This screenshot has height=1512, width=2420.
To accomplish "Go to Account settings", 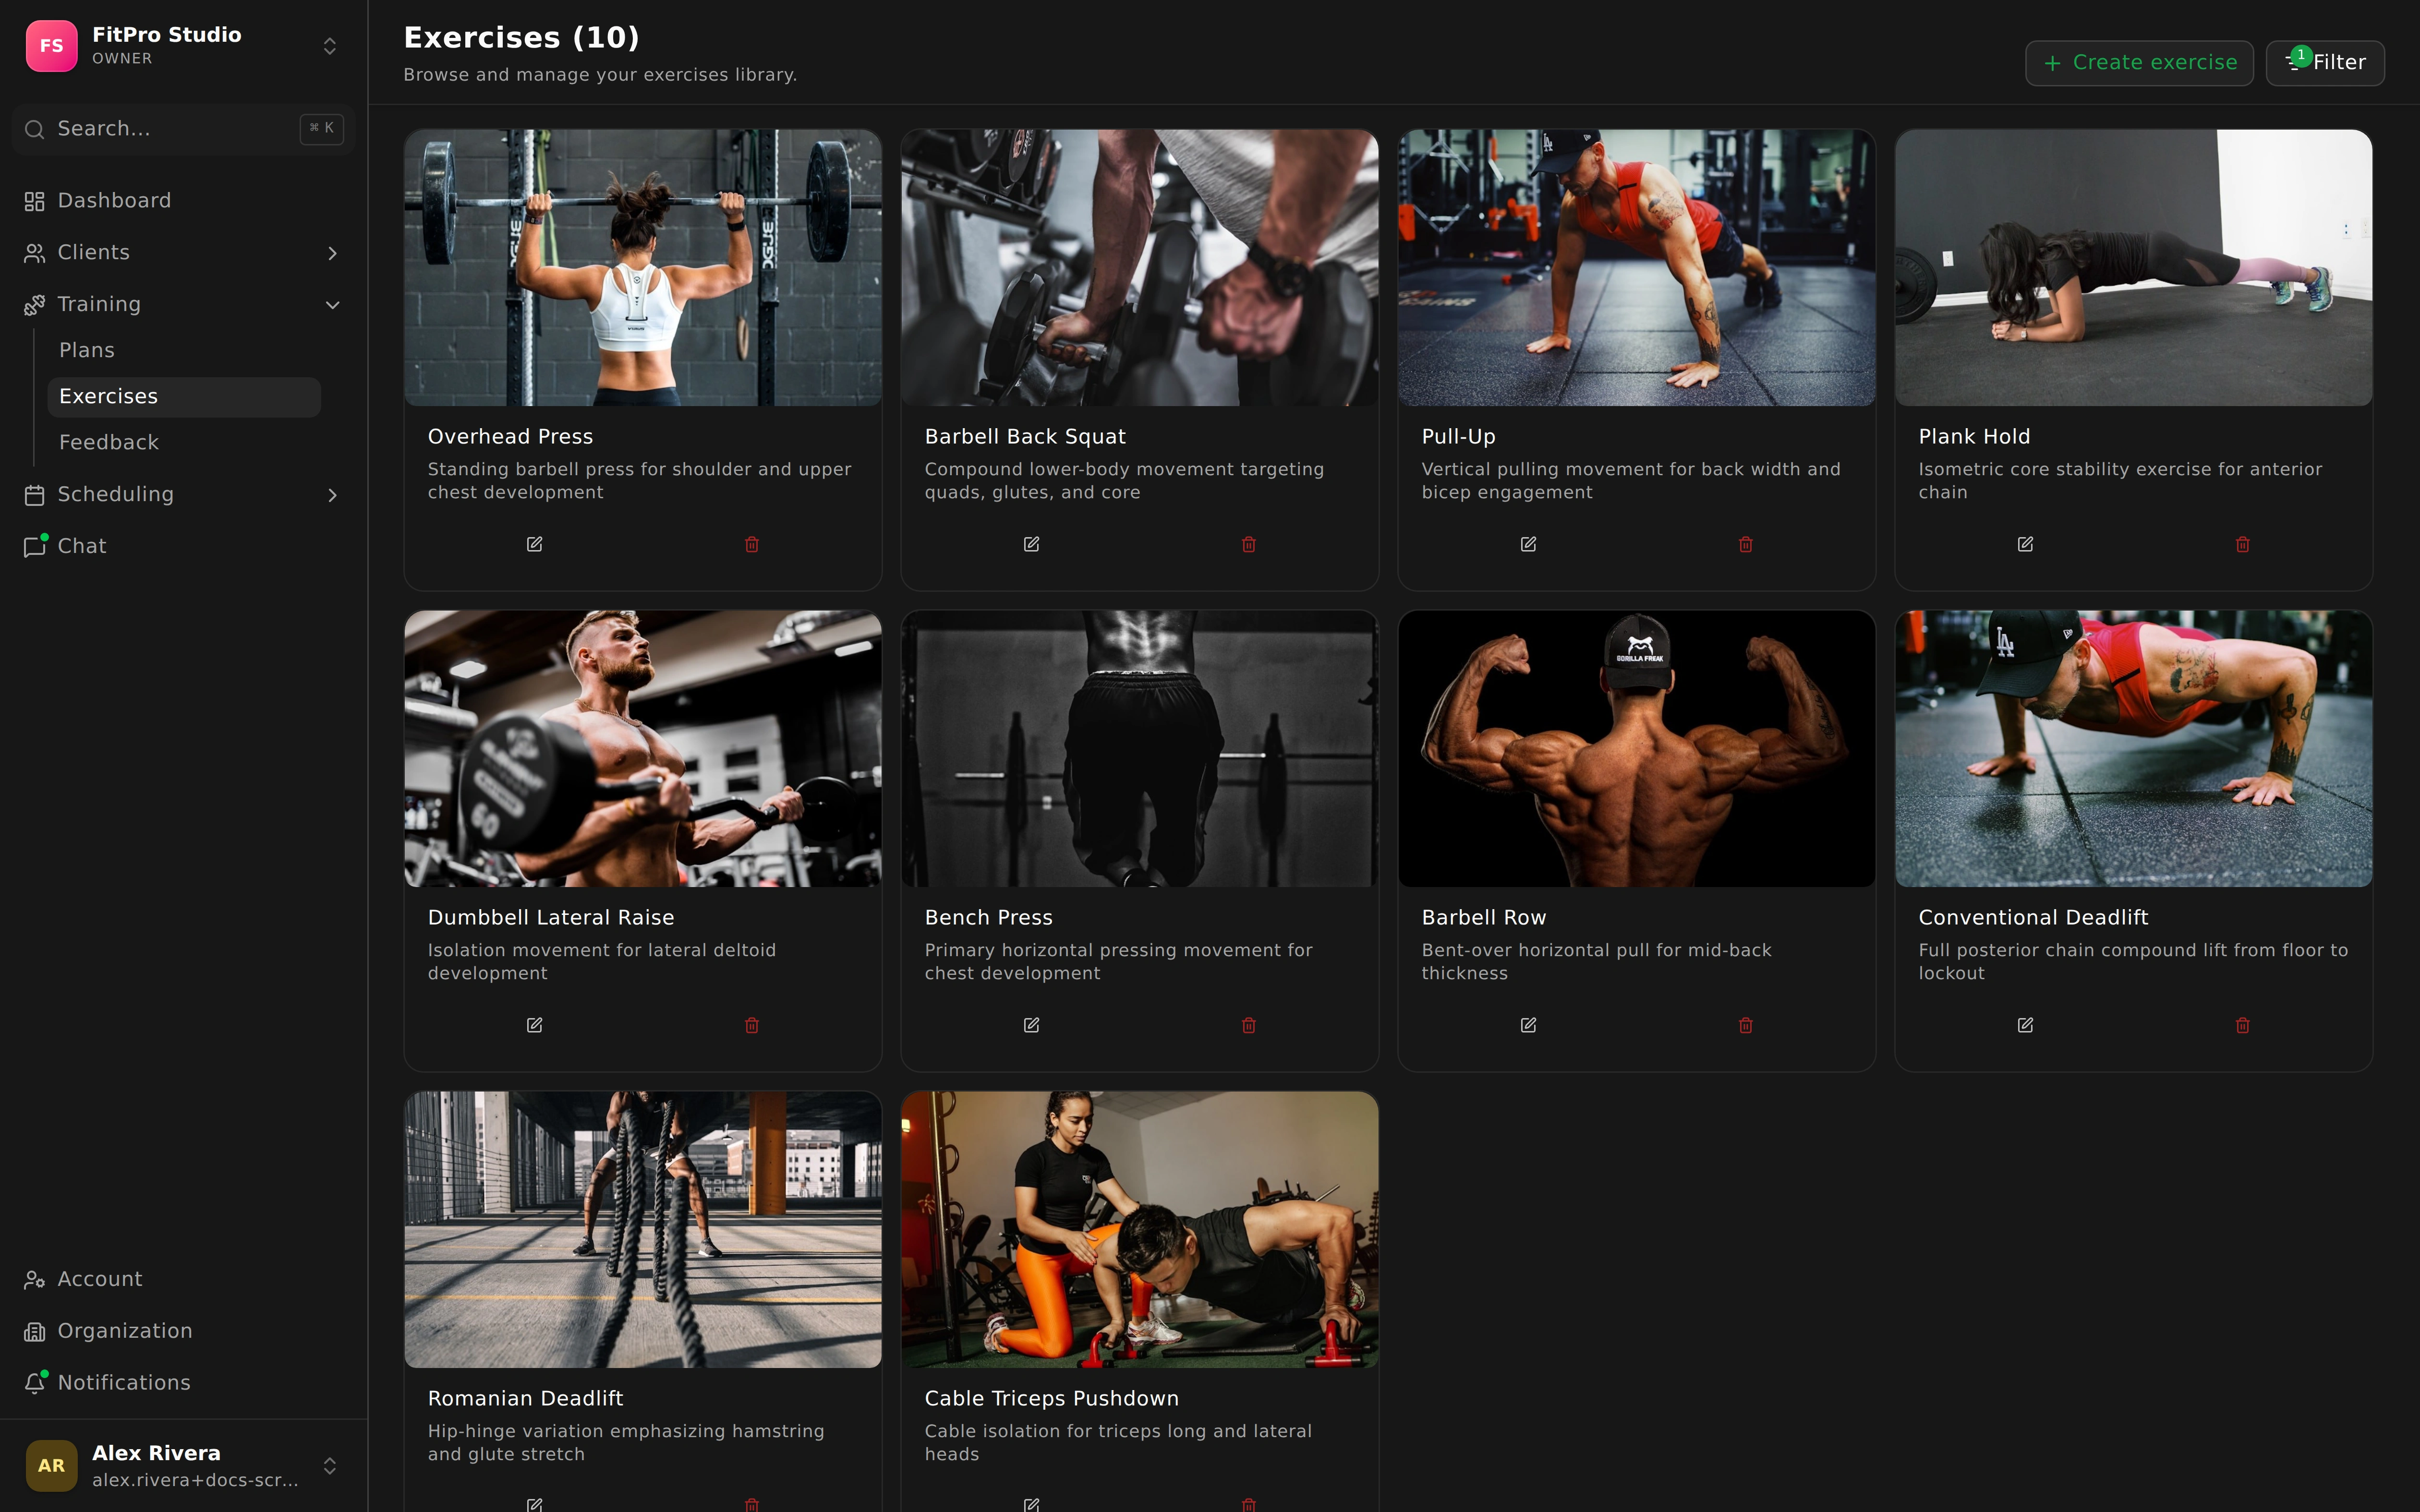I will pyautogui.click(x=184, y=1279).
